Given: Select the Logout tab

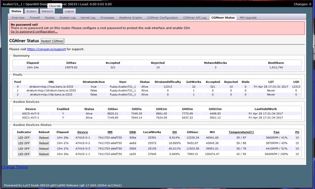Looking at the screenshot, I should 69,11.
